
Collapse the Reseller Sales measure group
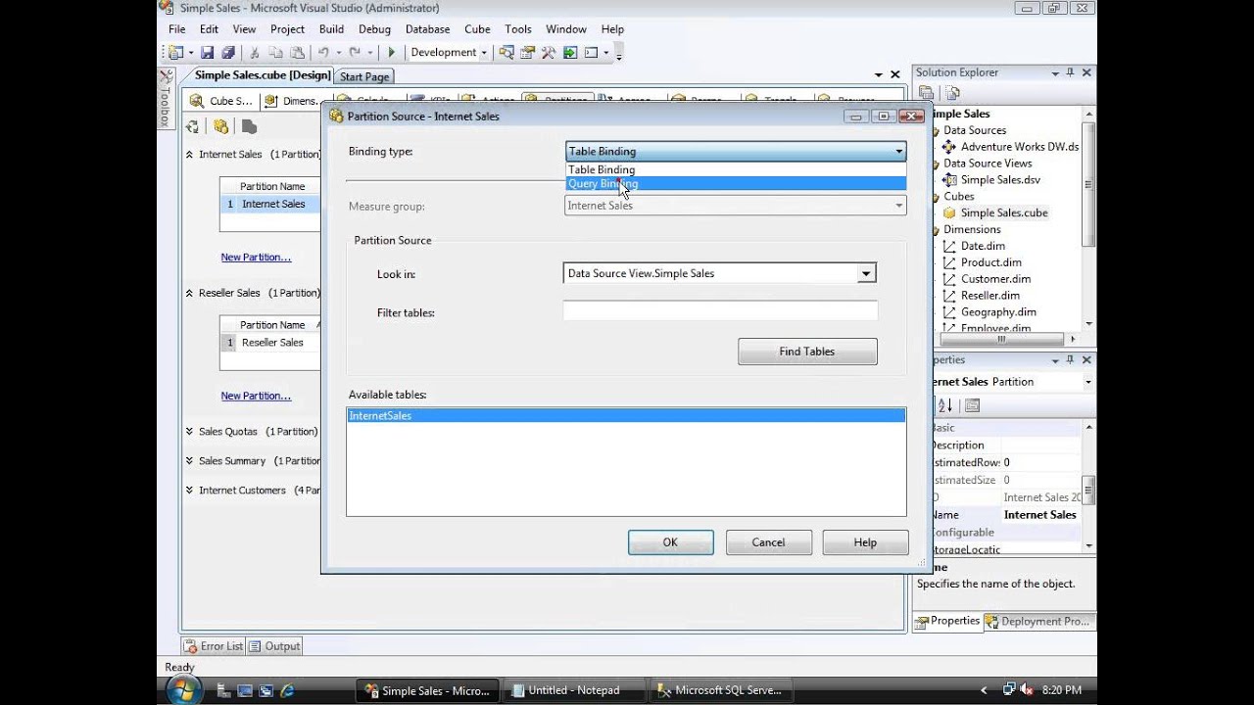point(189,293)
